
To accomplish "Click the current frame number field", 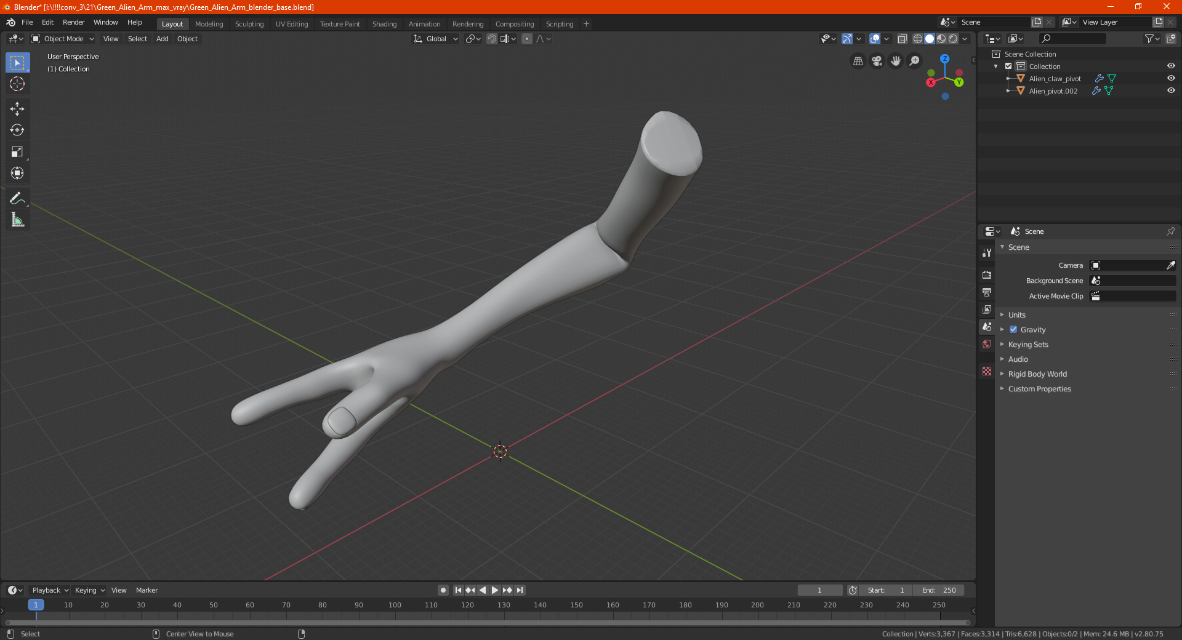I will (x=819, y=590).
